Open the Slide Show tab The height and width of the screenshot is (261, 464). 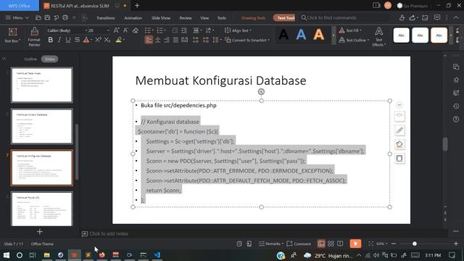[x=161, y=18]
